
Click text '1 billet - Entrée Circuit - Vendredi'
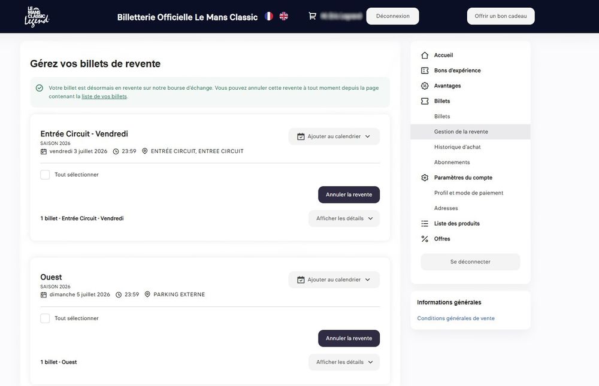coord(81,218)
